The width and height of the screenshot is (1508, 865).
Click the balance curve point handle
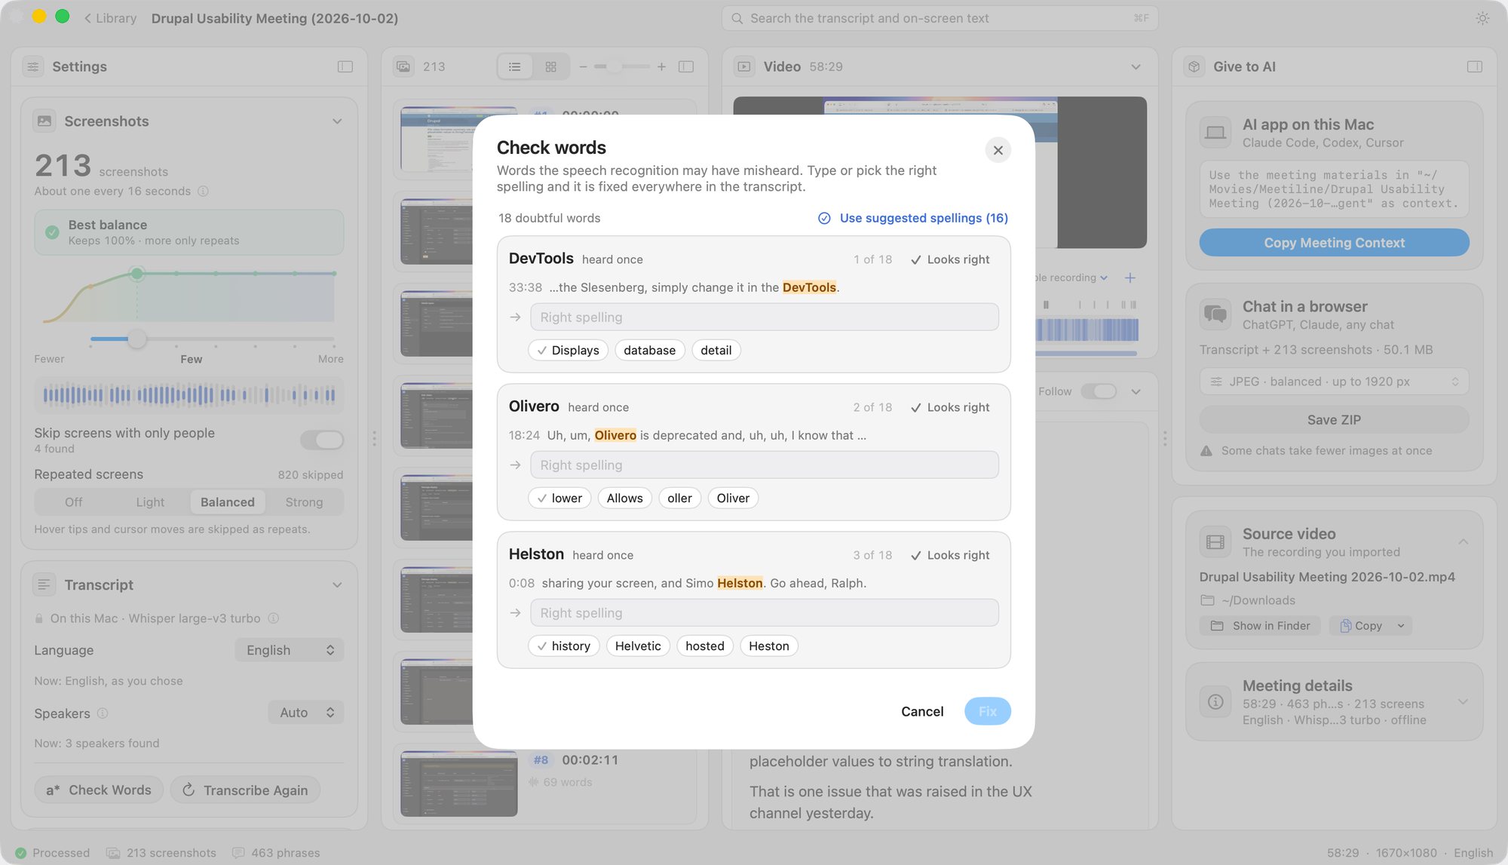[x=136, y=274]
